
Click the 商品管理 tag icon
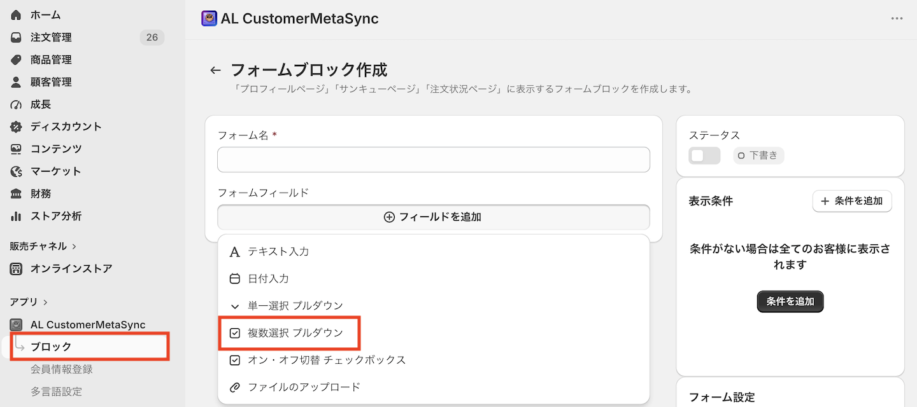[x=17, y=60]
